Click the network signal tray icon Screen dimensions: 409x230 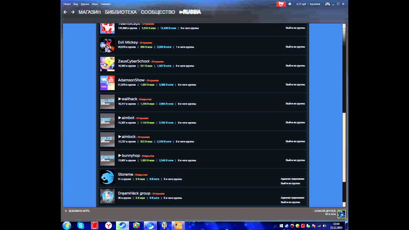pyautogui.click(x=319, y=226)
